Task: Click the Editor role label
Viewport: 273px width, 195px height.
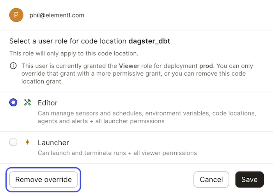Action: pos(48,103)
